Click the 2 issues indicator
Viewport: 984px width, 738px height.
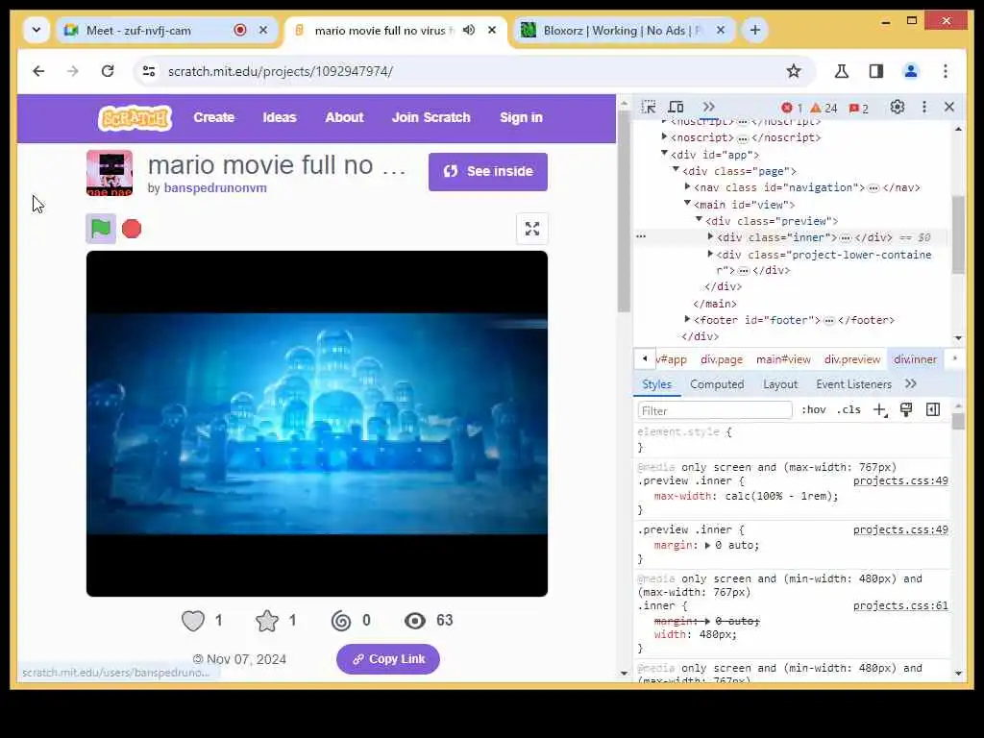tap(858, 108)
